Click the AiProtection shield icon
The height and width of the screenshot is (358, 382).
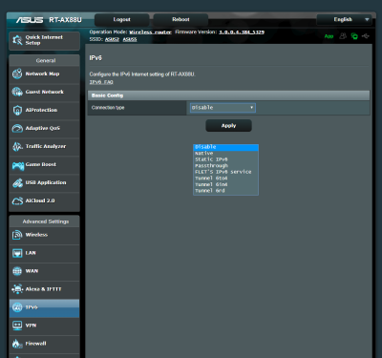(17, 110)
